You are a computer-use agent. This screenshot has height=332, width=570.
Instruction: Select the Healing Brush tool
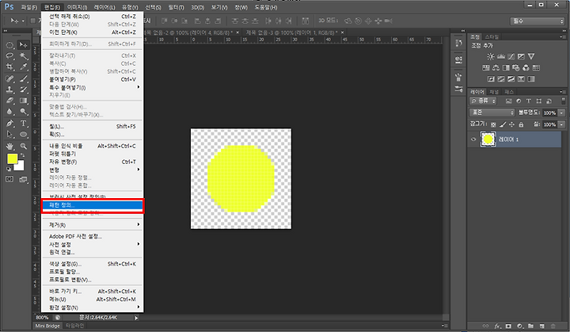click(x=9, y=78)
